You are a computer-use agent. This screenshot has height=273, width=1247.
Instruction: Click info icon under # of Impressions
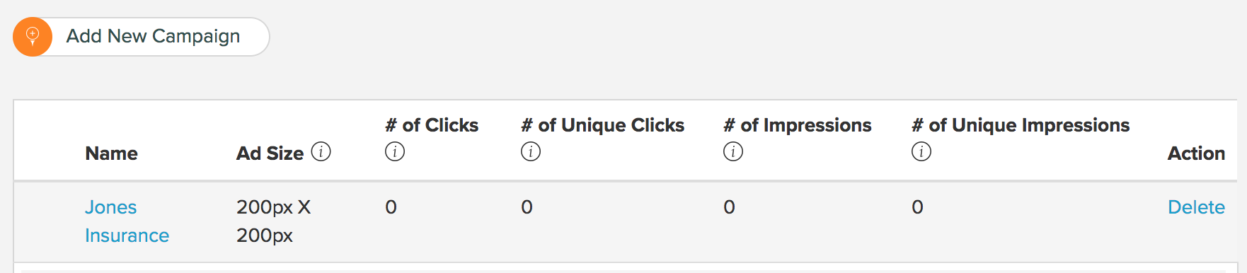(733, 151)
